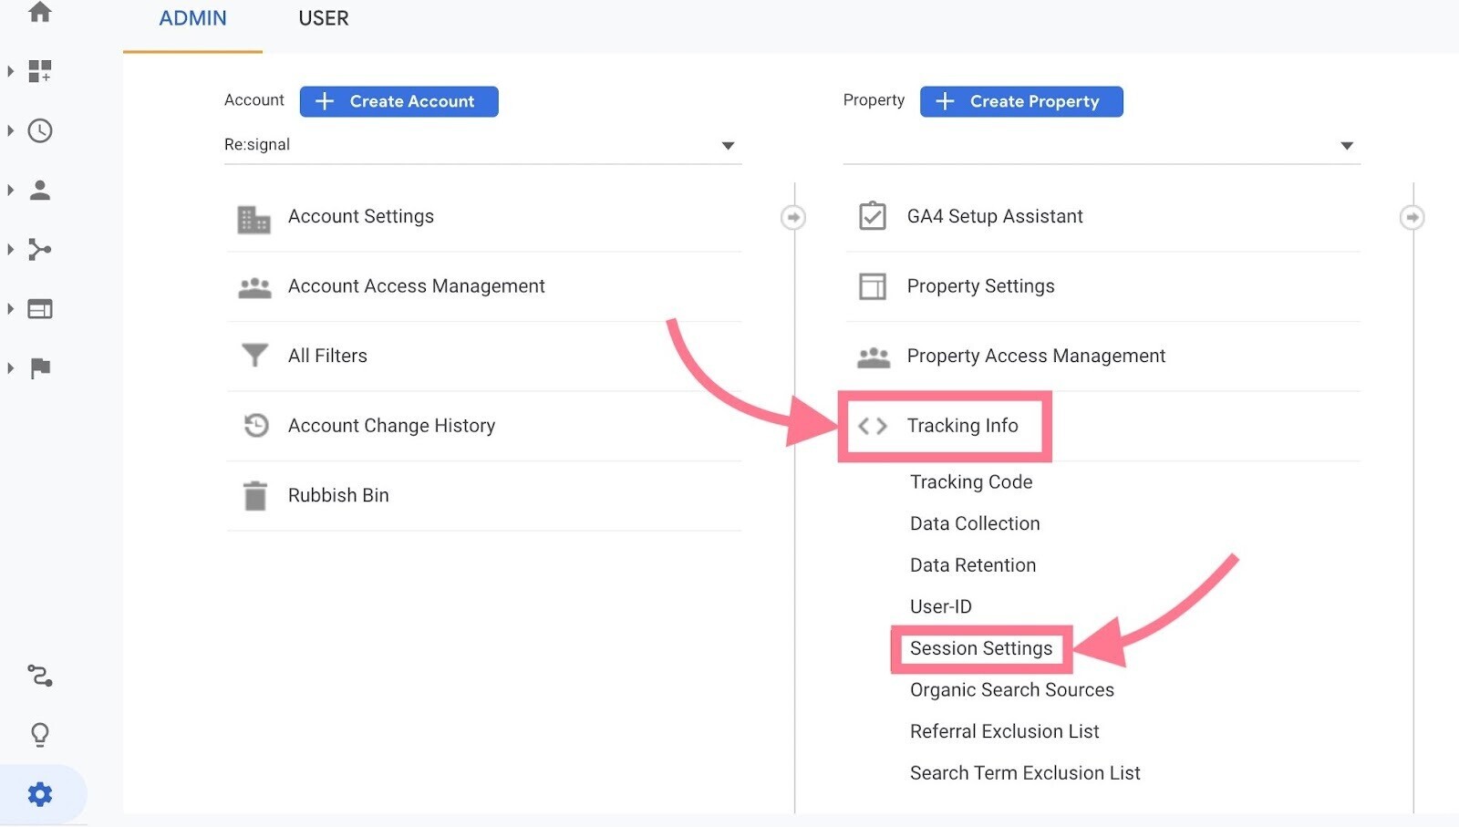Switch to the USER tab
Screen dimensions: 1459x827
[x=323, y=18]
